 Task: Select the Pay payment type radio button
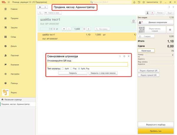tap(71, 69)
